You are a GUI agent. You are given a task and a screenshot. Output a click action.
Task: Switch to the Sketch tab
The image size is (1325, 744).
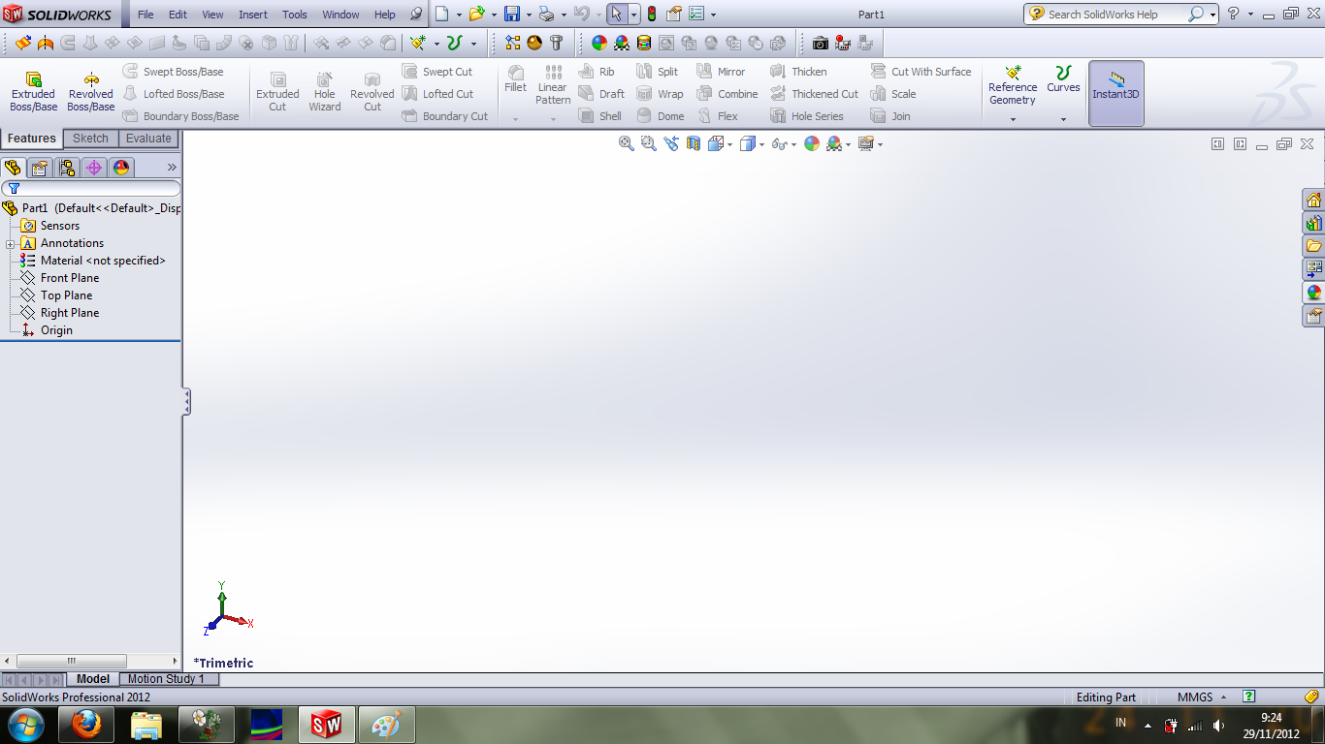click(x=90, y=139)
